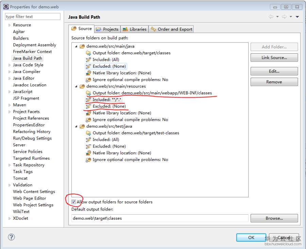The height and width of the screenshot is (249, 306).
Task: Click ignore optional problems icon under src/main/java
Action: 88,79
